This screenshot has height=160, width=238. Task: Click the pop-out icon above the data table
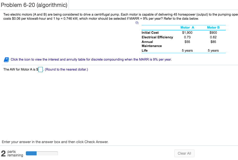[137, 23]
